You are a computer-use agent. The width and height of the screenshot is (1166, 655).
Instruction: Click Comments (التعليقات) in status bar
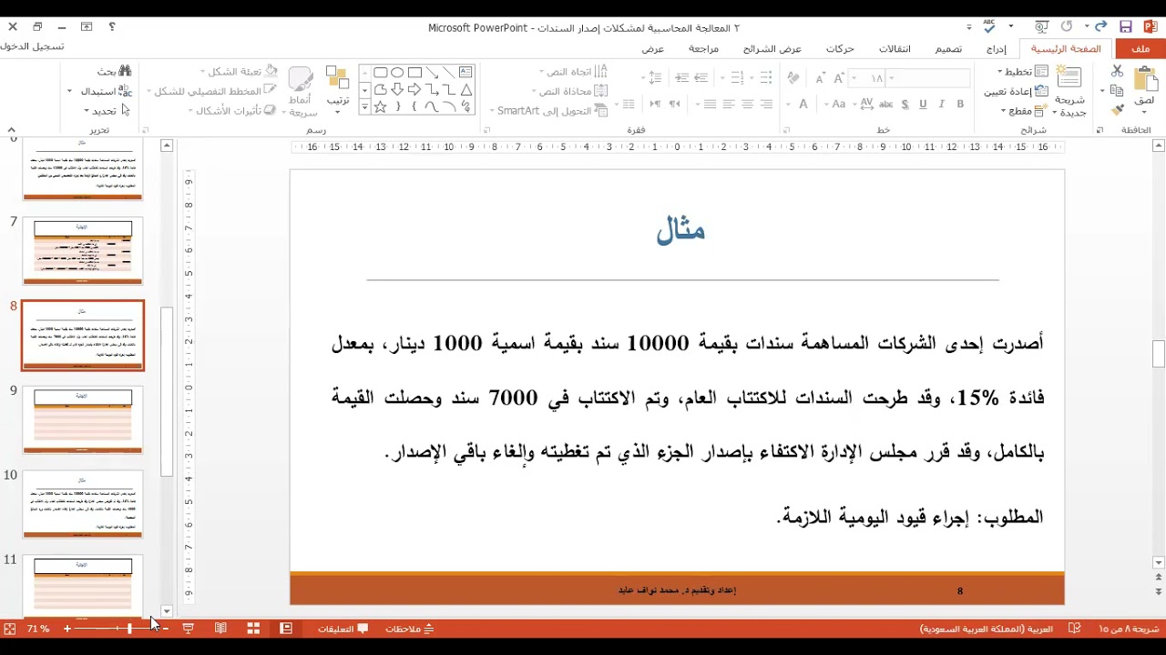(x=343, y=629)
